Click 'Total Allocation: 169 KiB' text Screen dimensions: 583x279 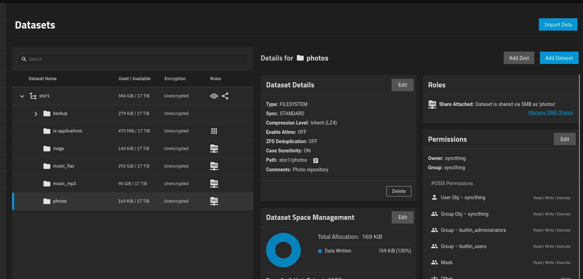(x=350, y=237)
